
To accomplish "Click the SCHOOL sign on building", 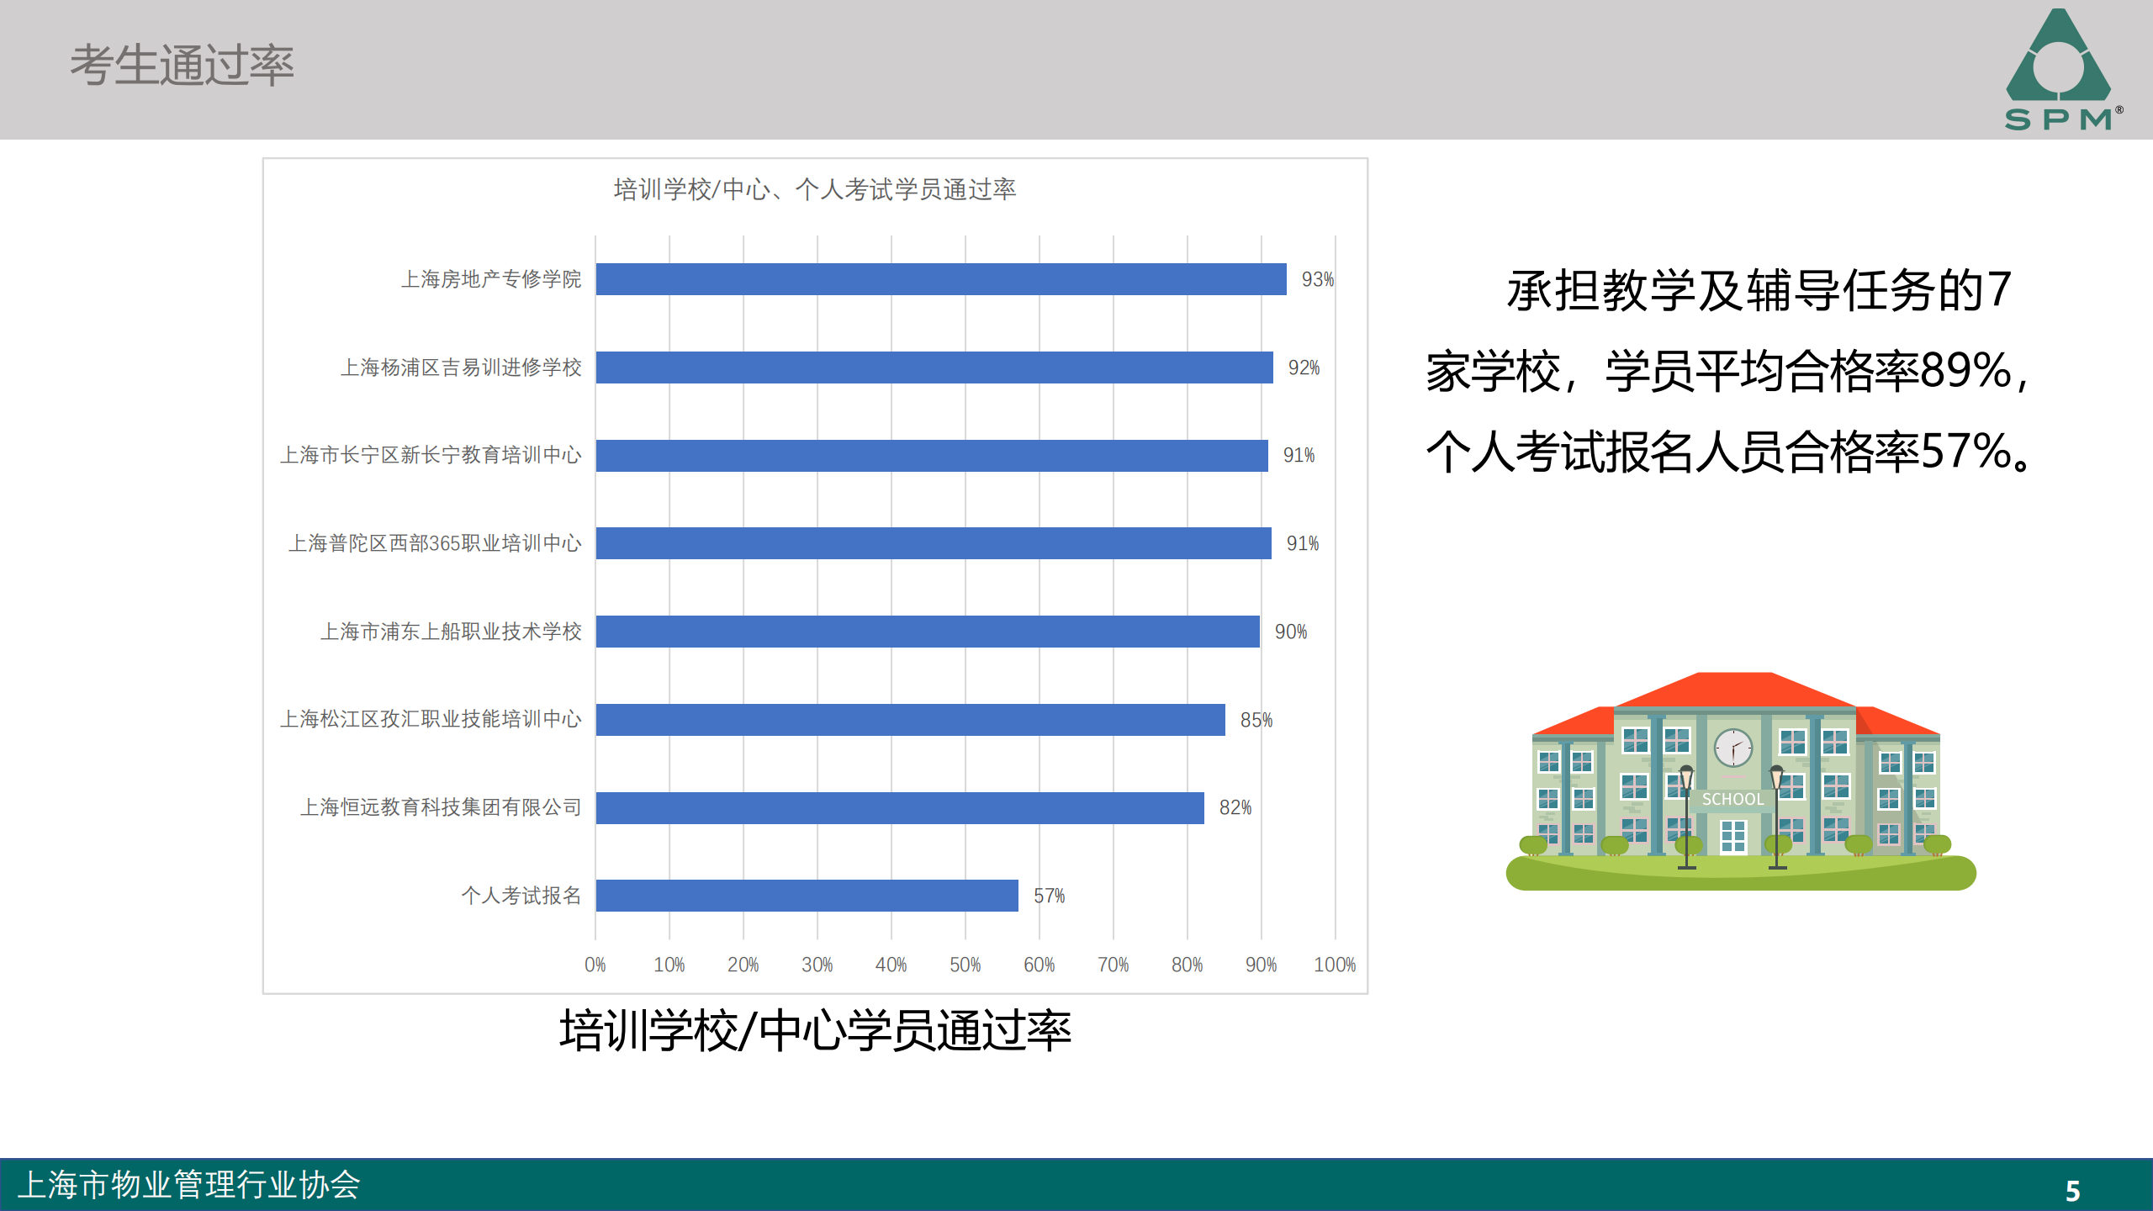I will [x=1732, y=799].
